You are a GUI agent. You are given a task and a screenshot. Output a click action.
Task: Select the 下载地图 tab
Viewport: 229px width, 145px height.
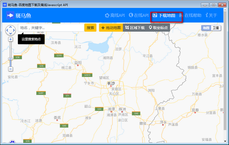[x=164, y=15]
